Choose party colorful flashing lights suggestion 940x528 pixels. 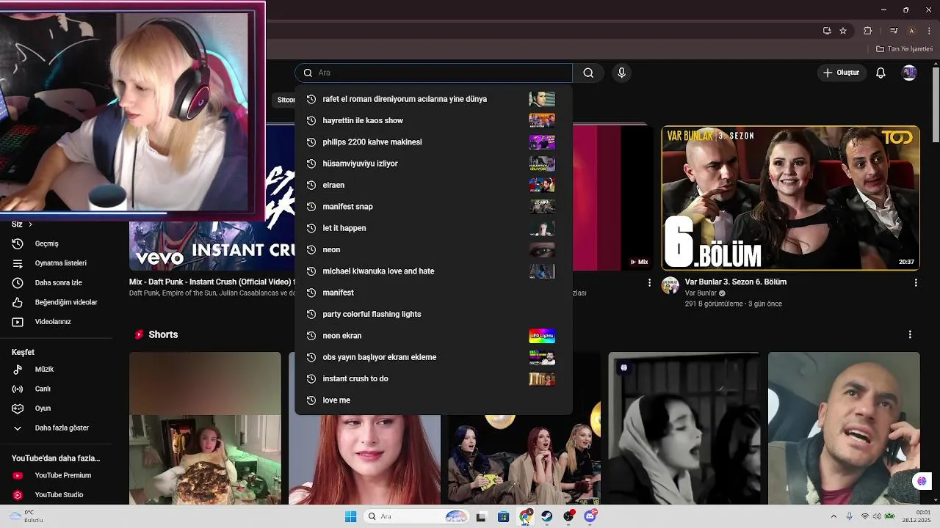[433, 314]
